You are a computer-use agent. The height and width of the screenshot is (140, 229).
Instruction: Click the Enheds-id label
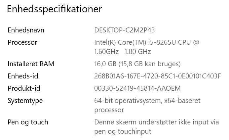(23, 76)
